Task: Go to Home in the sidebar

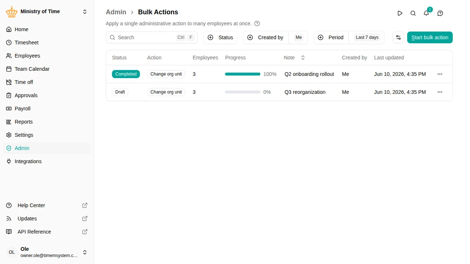Action: pyautogui.click(x=47, y=29)
